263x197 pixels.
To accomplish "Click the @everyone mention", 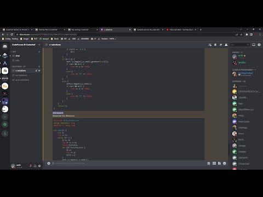I will pos(58,113).
